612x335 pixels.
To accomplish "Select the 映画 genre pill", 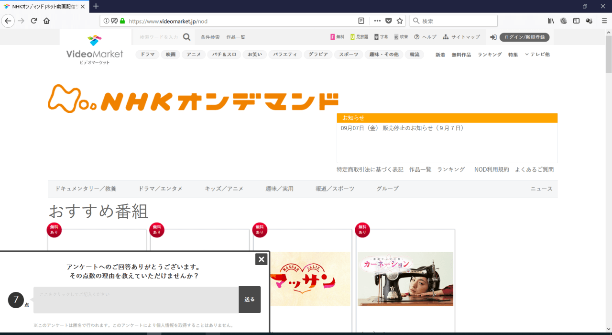I will (x=171, y=55).
